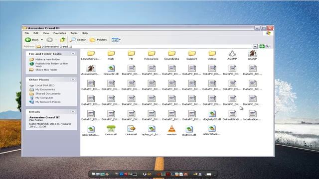Select the binkw32.dll file
Image resolution: width=319 pixels, height=179 pixels.
pyautogui.click(x=111, y=70)
